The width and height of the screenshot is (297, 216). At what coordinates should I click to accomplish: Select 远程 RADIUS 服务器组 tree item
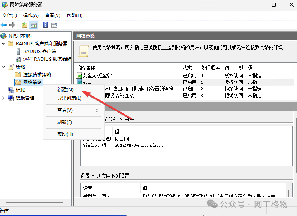tap(47, 59)
